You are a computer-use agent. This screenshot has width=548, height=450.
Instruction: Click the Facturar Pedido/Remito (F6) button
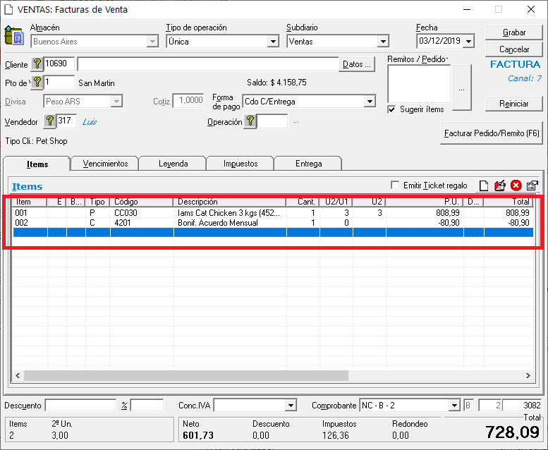coord(491,133)
